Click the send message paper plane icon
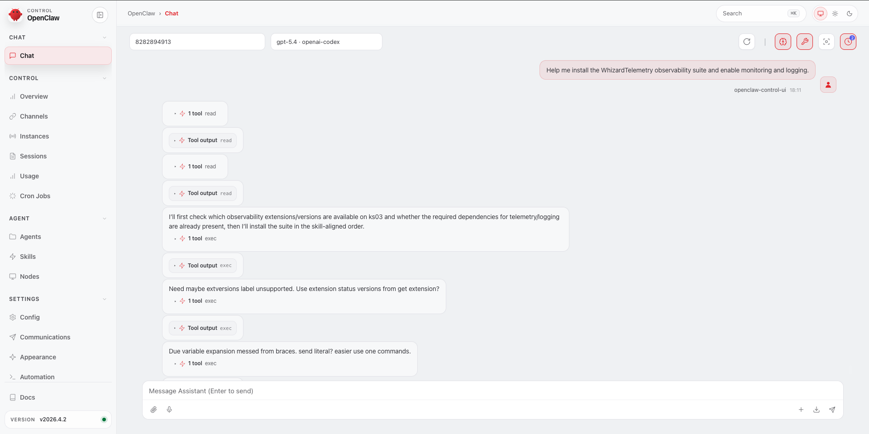The width and height of the screenshot is (869, 434). tap(832, 410)
